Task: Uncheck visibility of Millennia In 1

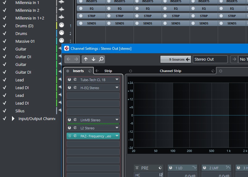Action: click(5, 2)
